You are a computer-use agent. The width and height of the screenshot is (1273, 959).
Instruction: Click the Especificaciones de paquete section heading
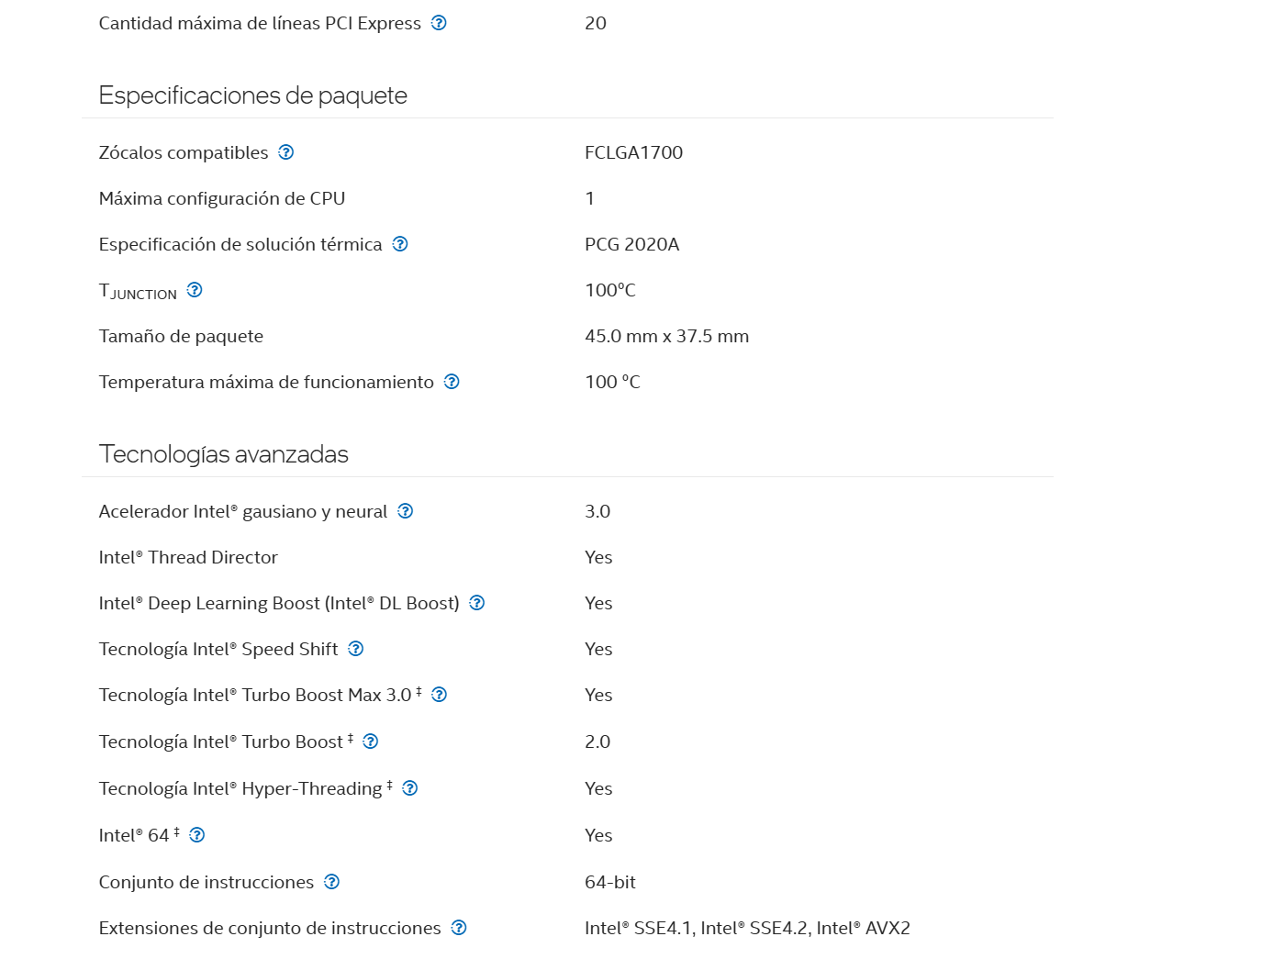click(253, 95)
